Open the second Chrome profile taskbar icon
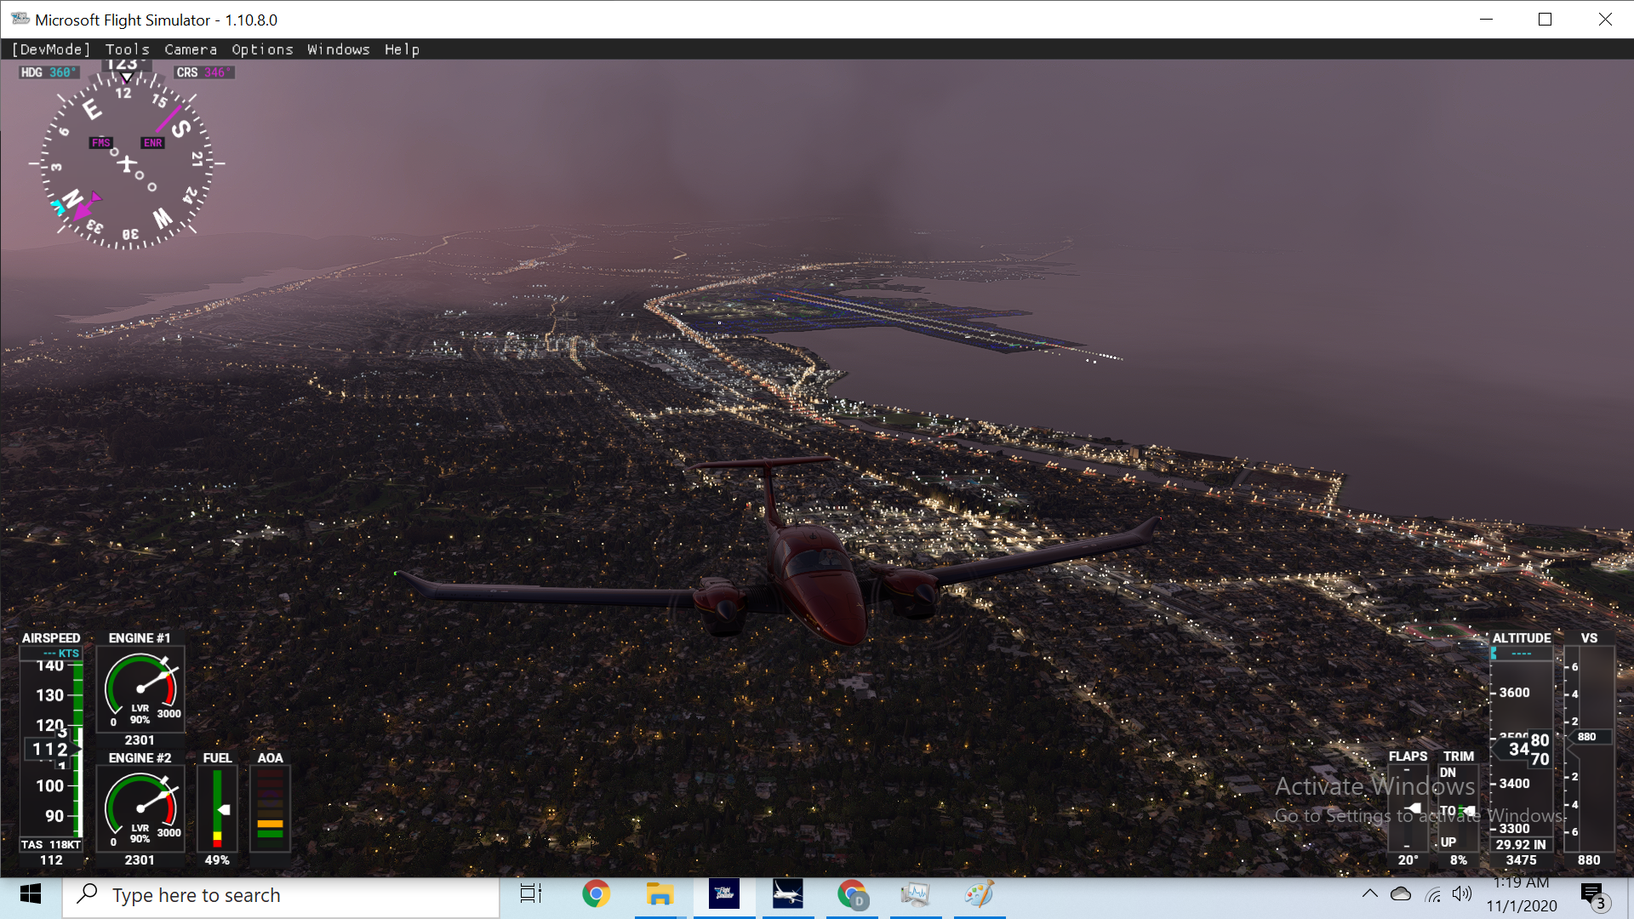This screenshot has height=919, width=1634. (852, 895)
